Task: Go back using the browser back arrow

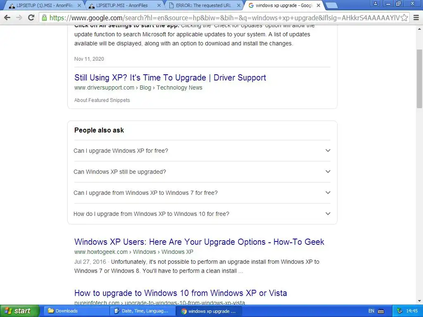Action: click(7, 18)
